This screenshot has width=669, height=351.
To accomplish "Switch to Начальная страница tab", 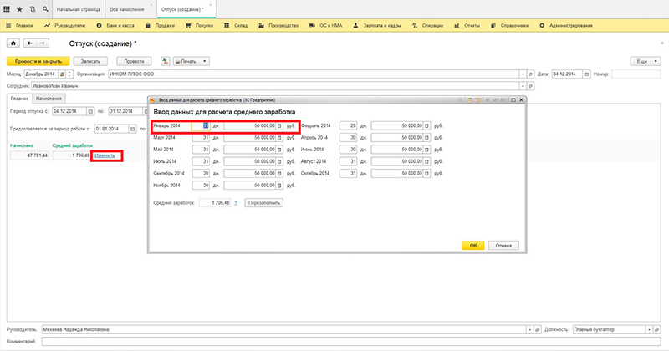I will click(79, 9).
